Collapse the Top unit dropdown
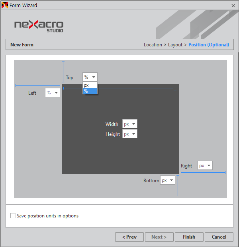This screenshot has height=247, width=239. pyautogui.click(x=90, y=77)
